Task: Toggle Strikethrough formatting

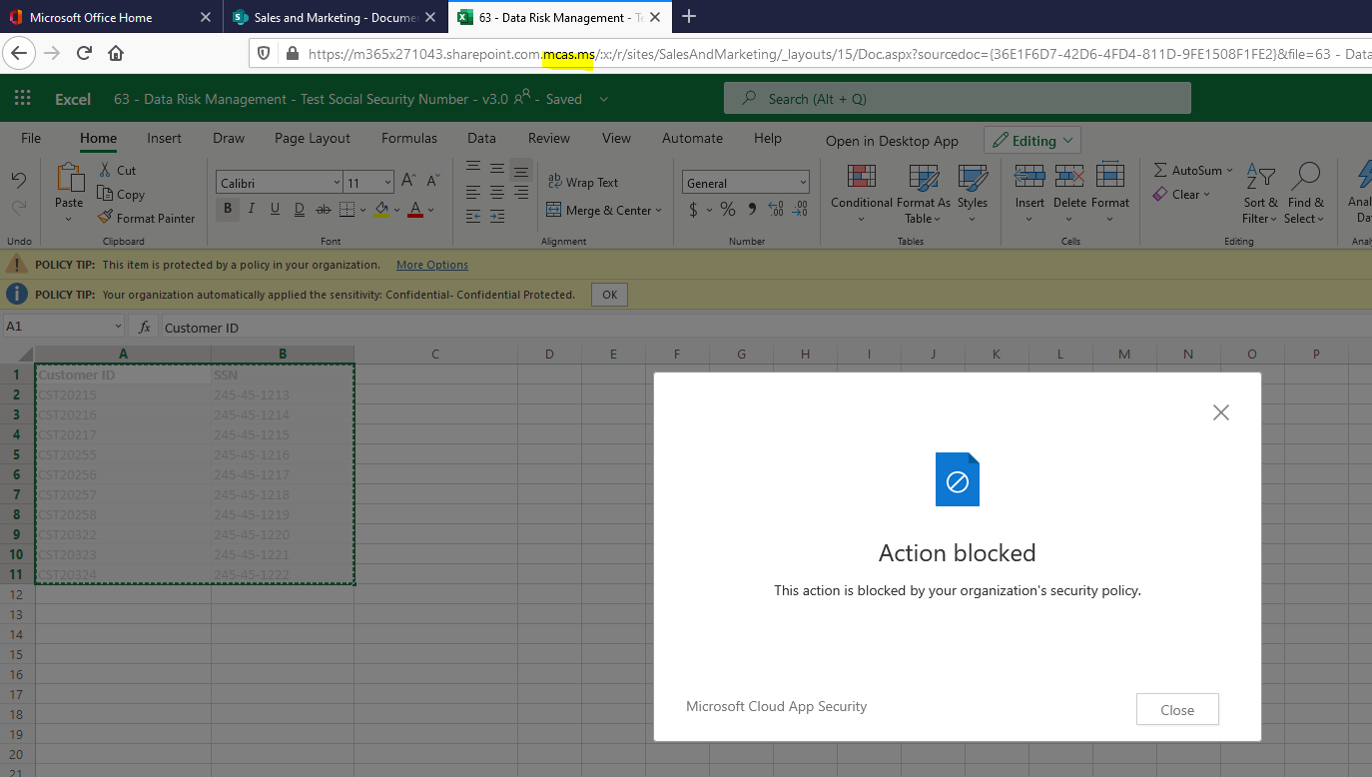Action: pos(323,209)
